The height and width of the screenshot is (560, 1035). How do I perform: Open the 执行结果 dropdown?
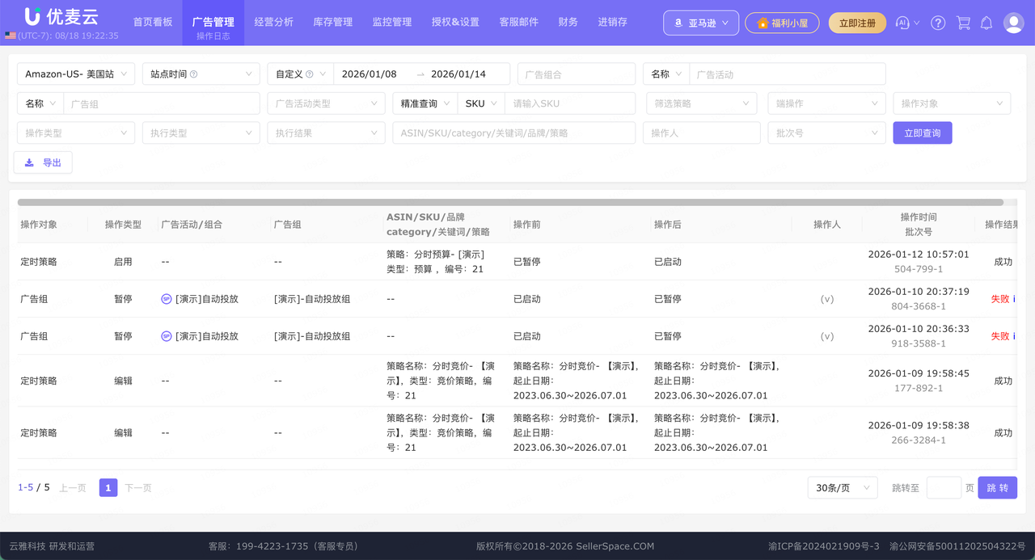click(x=326, y=133)
